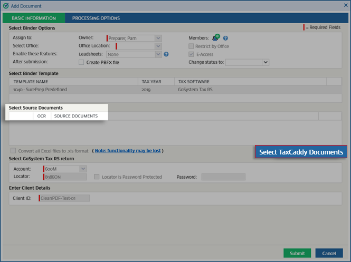This screenshot has width=351, height=262.
Task: Check Locator is Password Protected
Action: 97,177
